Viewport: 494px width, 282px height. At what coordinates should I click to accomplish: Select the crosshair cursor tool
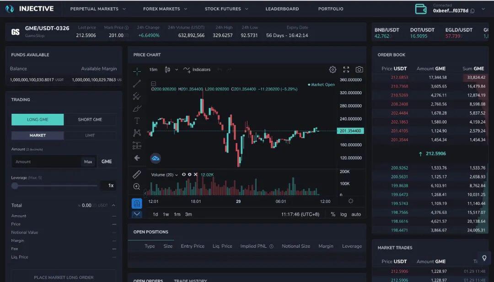coord(137,71)
